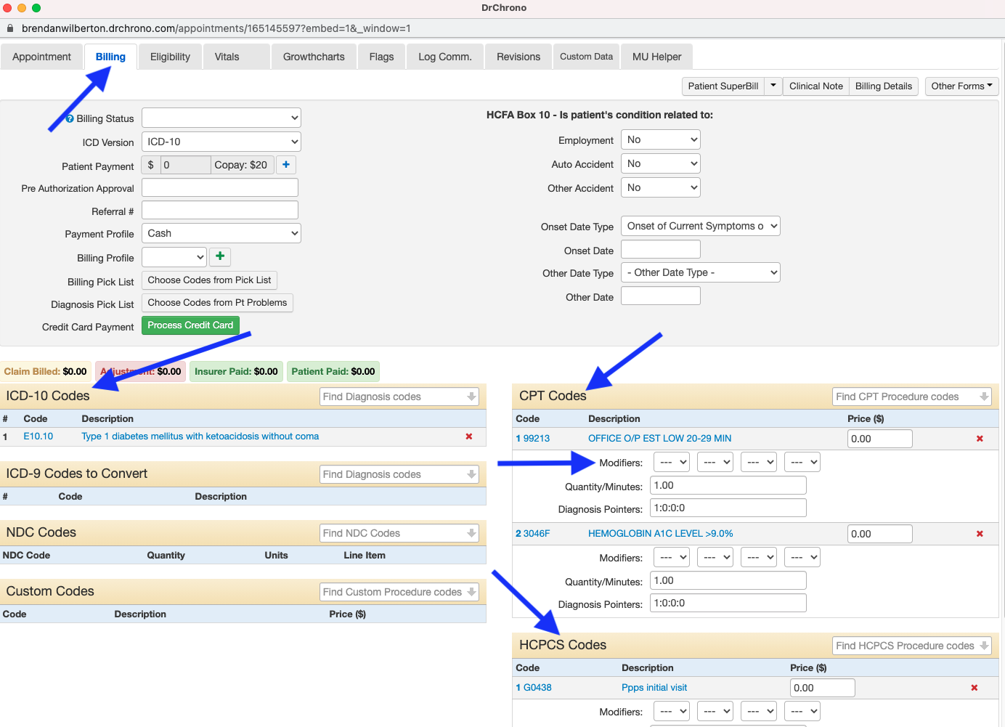Open the Employment dropdown
Image resolution: width=1005 pixels, height=727 pixels.
(661, 139)
